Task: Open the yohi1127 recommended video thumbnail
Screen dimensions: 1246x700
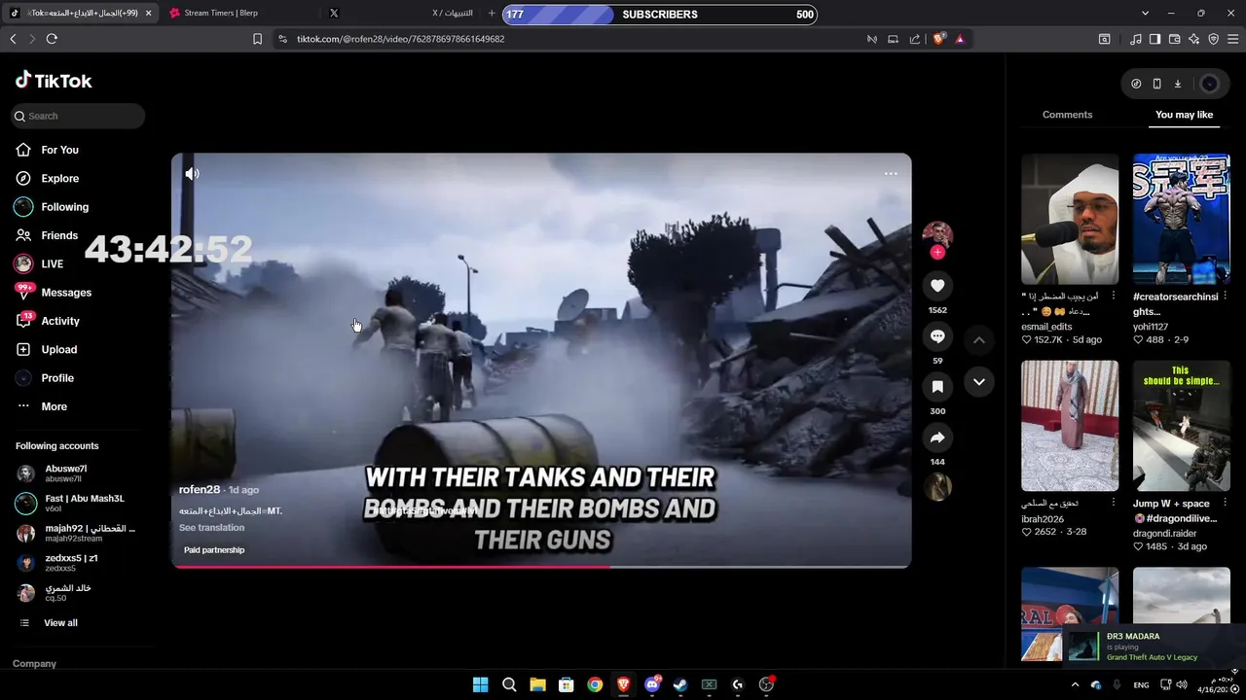Action: coord(1181,219)
